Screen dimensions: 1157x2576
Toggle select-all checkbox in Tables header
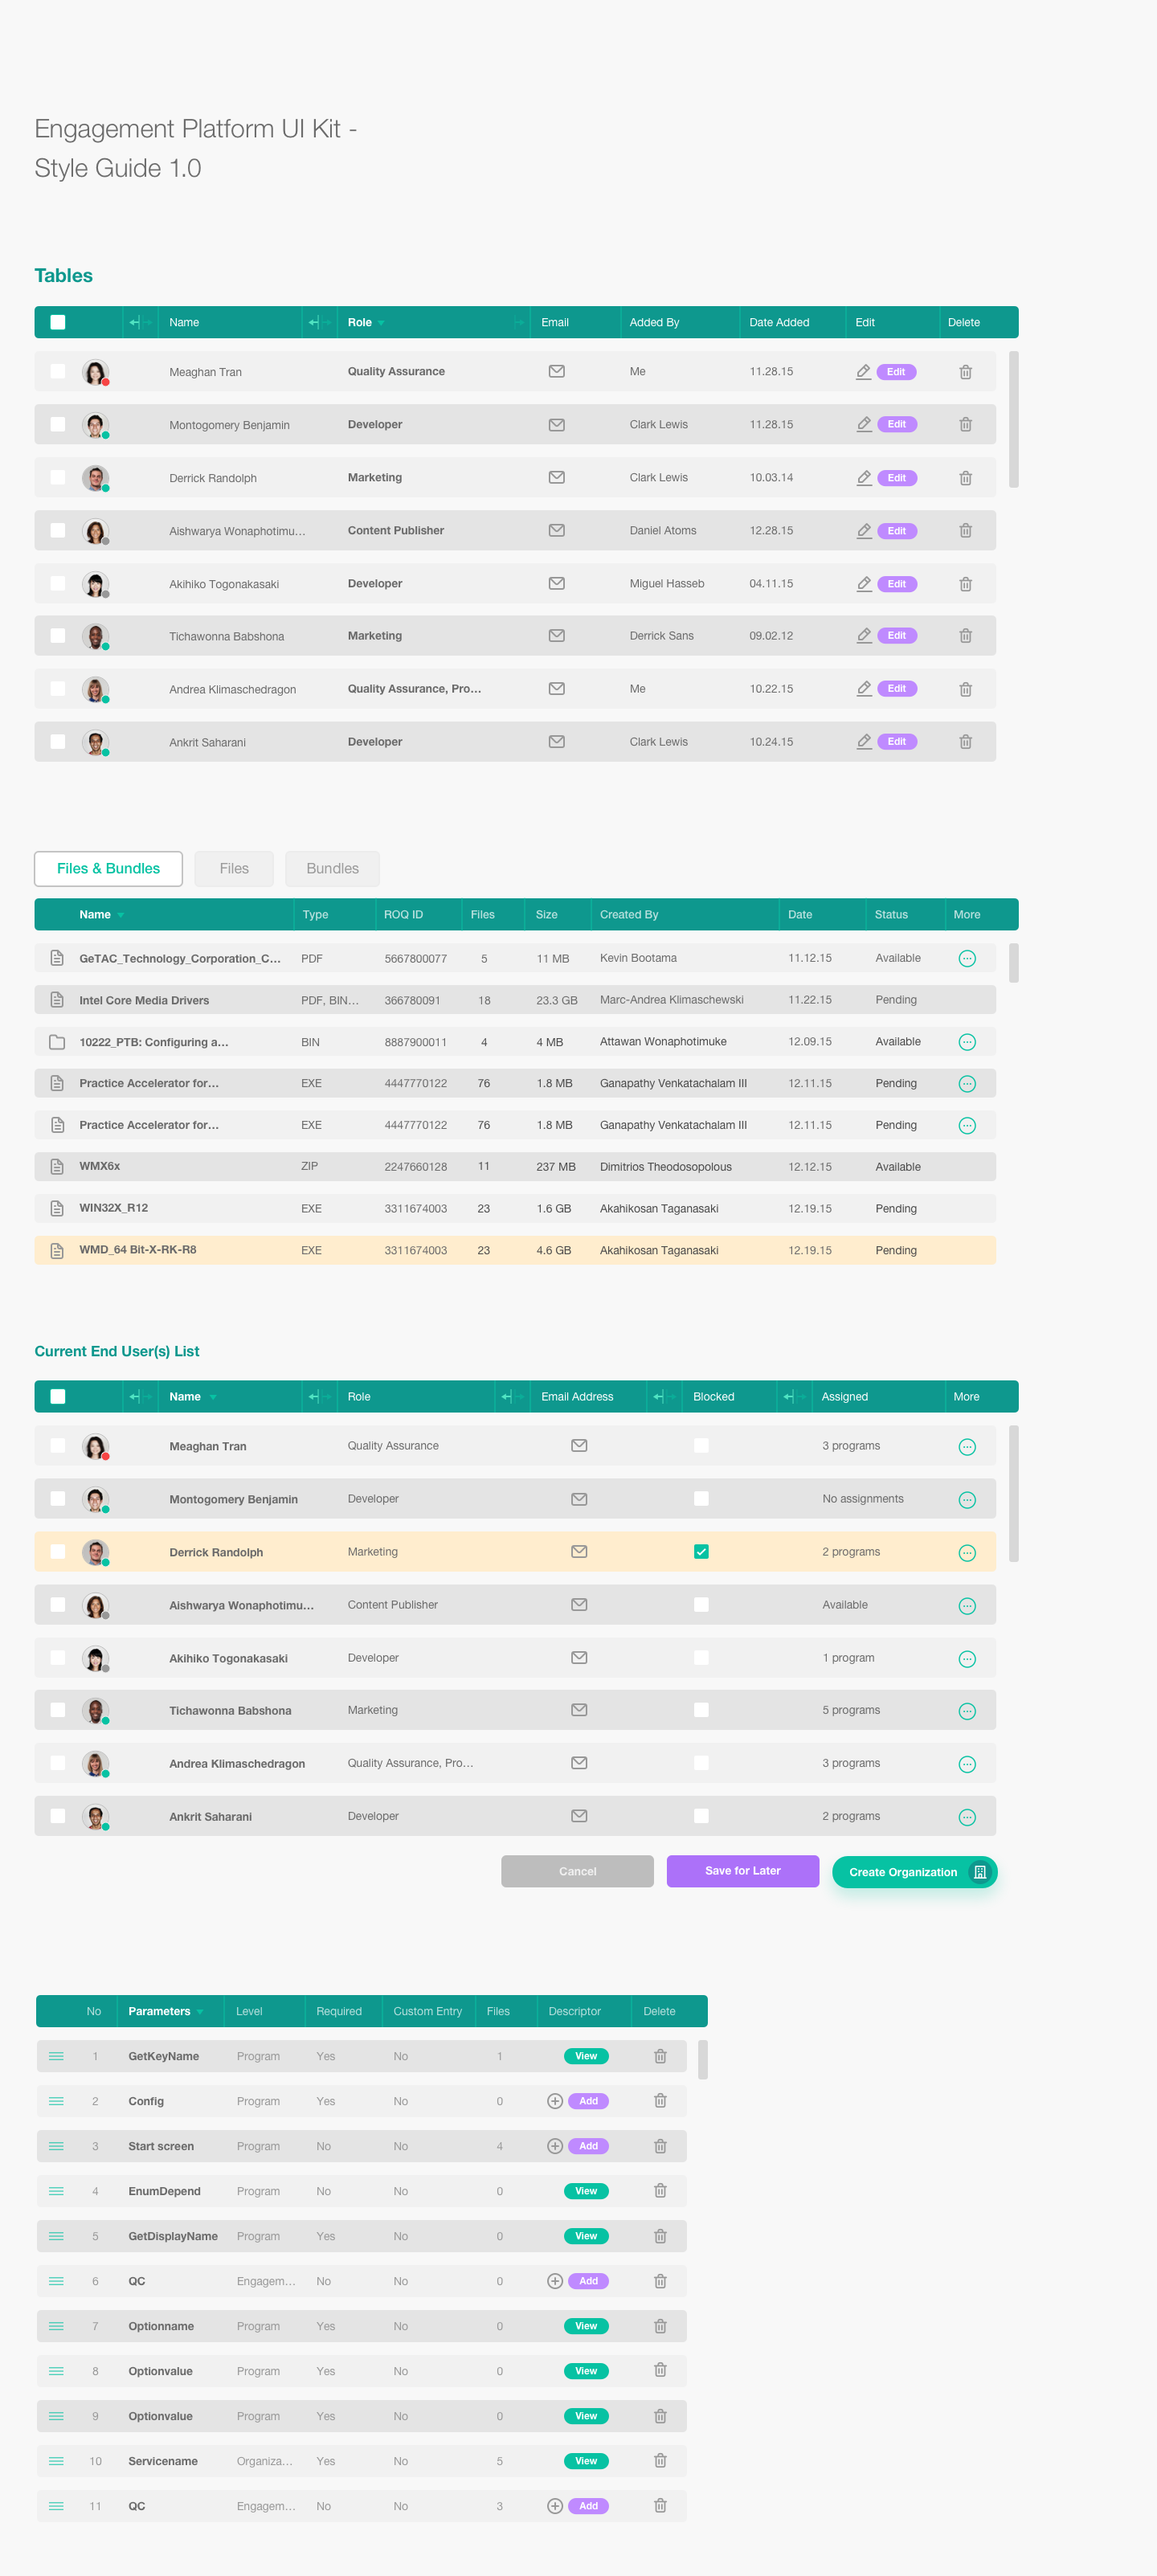click(x=58, y=322)
